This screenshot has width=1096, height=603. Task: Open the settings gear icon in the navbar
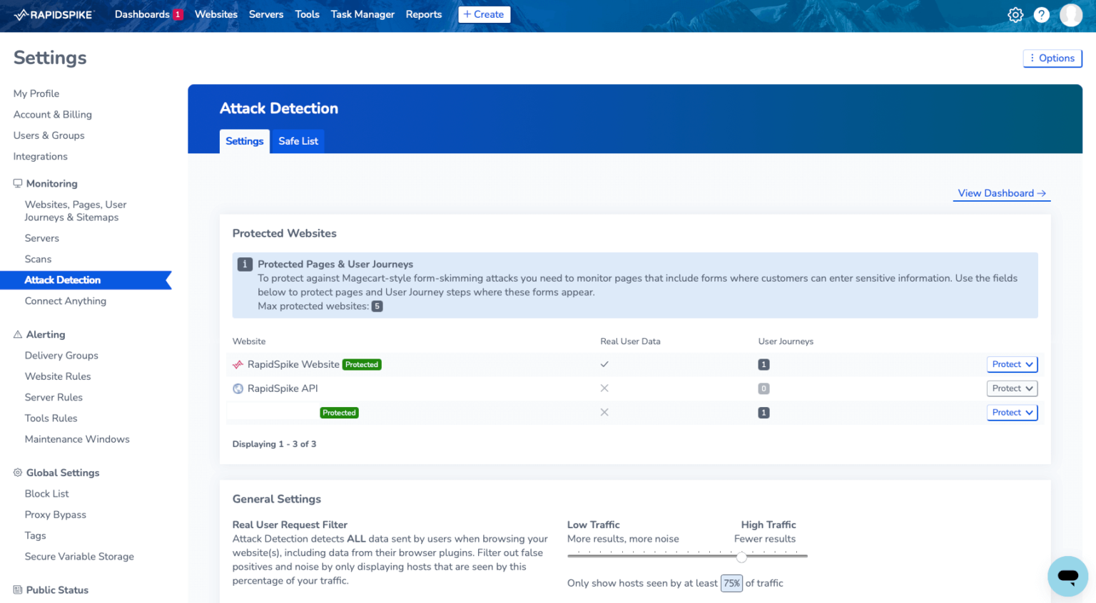pos(1015,14)
